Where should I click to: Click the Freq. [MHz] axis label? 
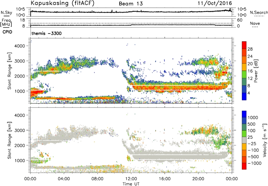pyautogui.click(x=6, y=22)
